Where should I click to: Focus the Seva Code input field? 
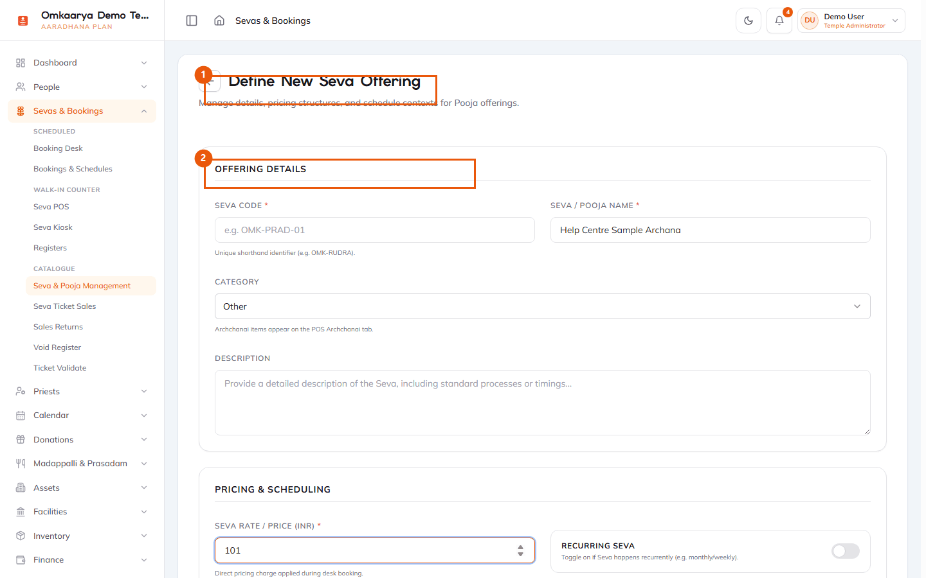coord(375,230)
